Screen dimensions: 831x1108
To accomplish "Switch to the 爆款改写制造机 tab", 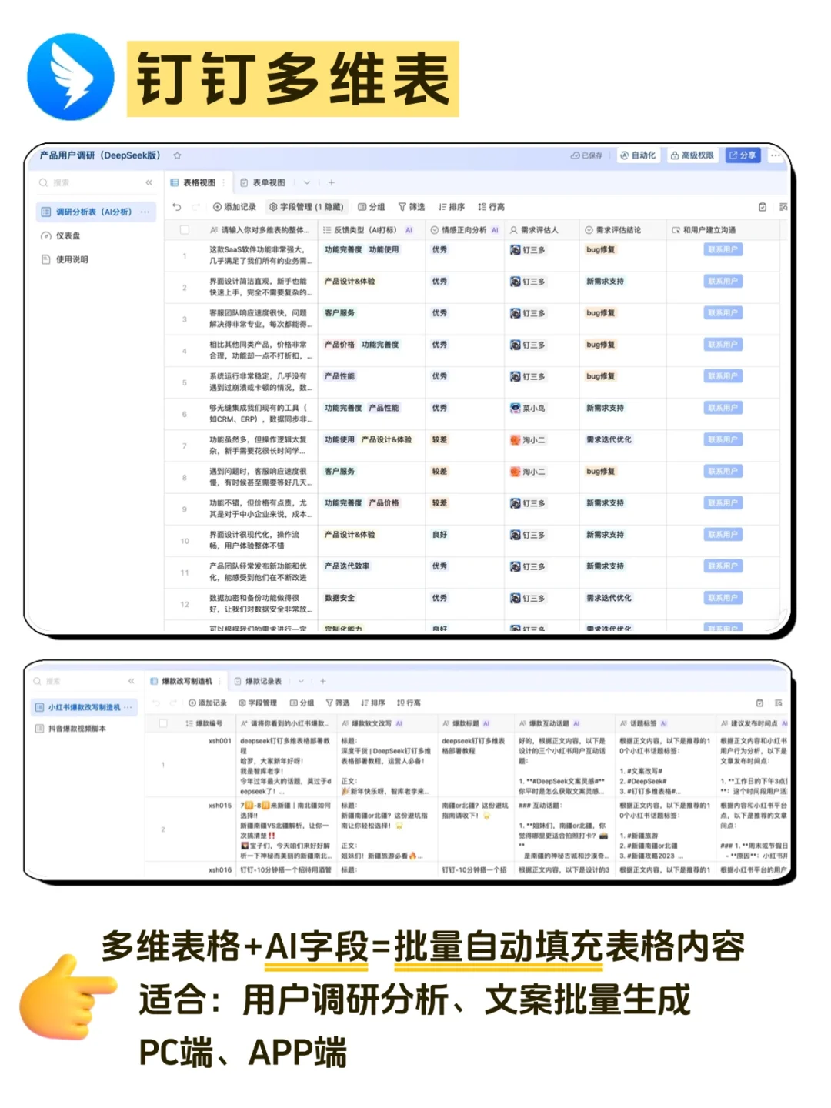I will coord(185,681).
